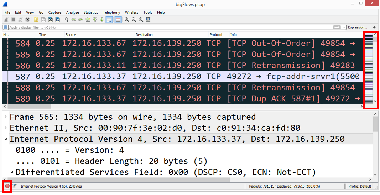380x195 pixels.
Task: Click the Start capture shark fin icon
Action: click(6, 20)
